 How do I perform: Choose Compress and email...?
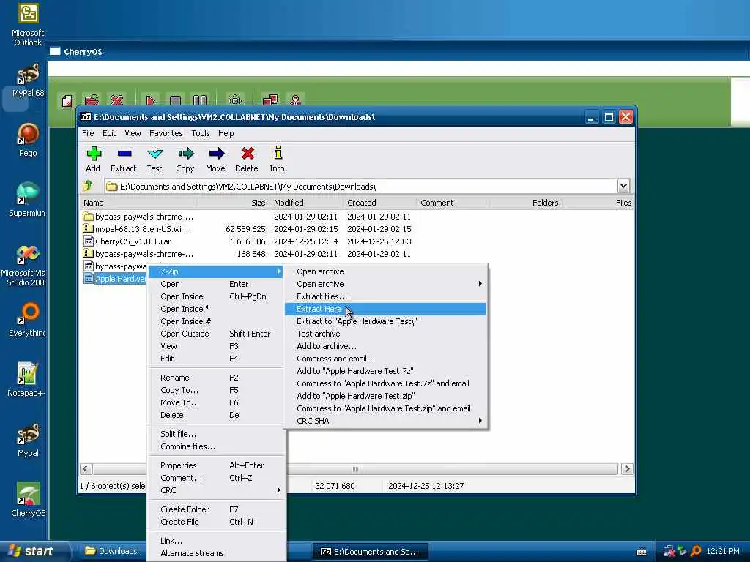pos(385,359)
